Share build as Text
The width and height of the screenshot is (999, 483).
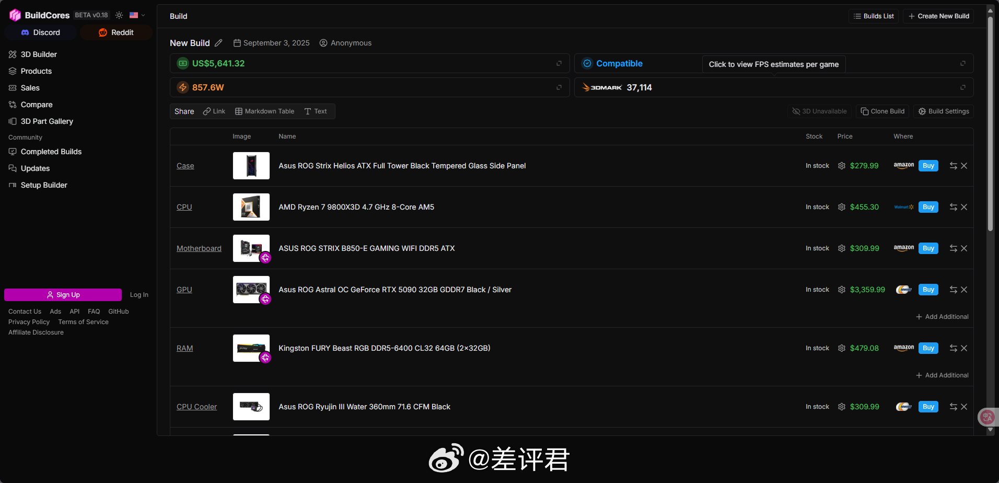(316, 111)
